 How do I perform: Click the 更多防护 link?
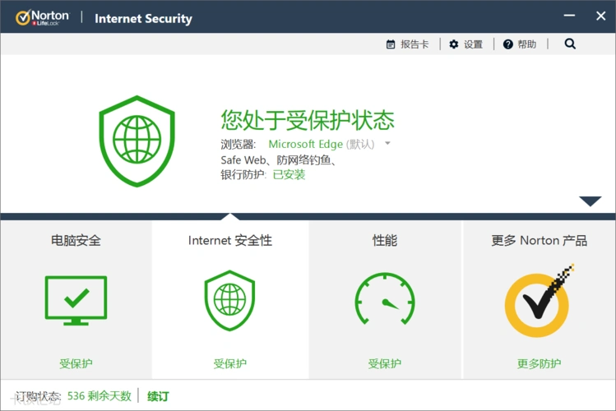[x=539, y=363]
